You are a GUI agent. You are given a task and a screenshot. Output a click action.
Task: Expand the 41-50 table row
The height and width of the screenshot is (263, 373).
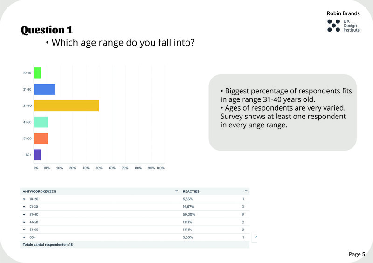coord(24,222)
